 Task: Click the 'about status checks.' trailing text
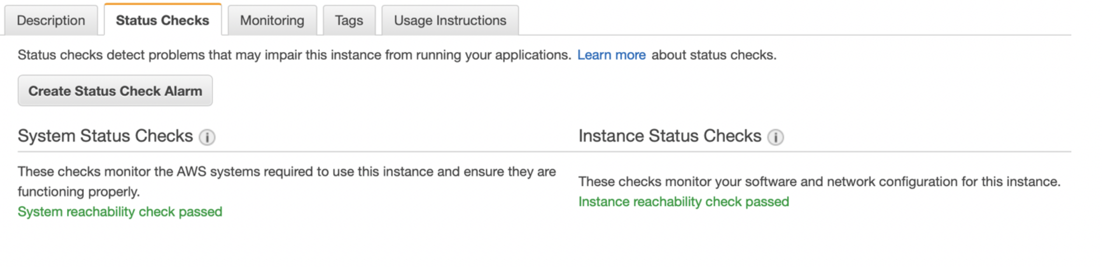pos(714,55)
